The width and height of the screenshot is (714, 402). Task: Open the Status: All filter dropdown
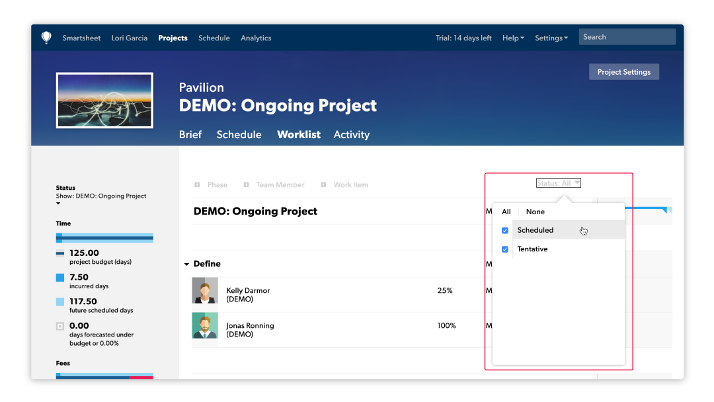(559, 183)
